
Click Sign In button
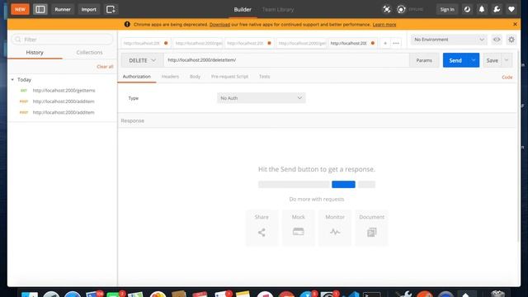point(447,9)
